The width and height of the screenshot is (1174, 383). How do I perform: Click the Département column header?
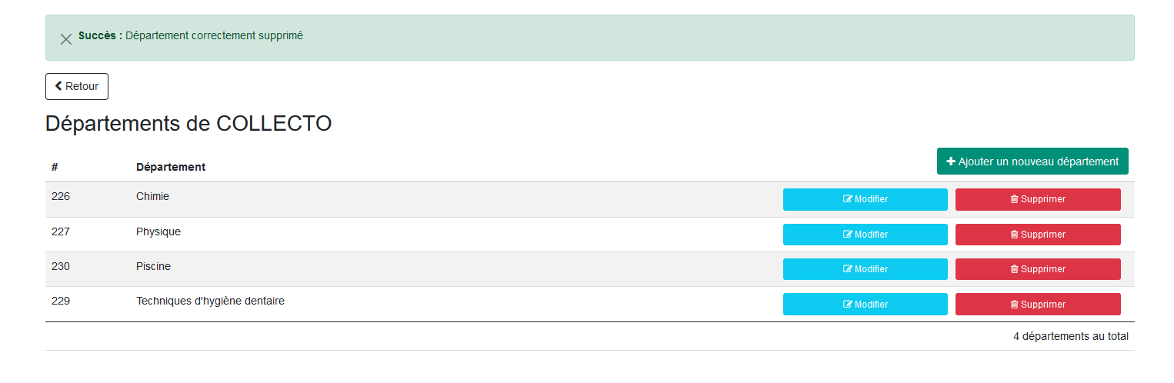171,167
